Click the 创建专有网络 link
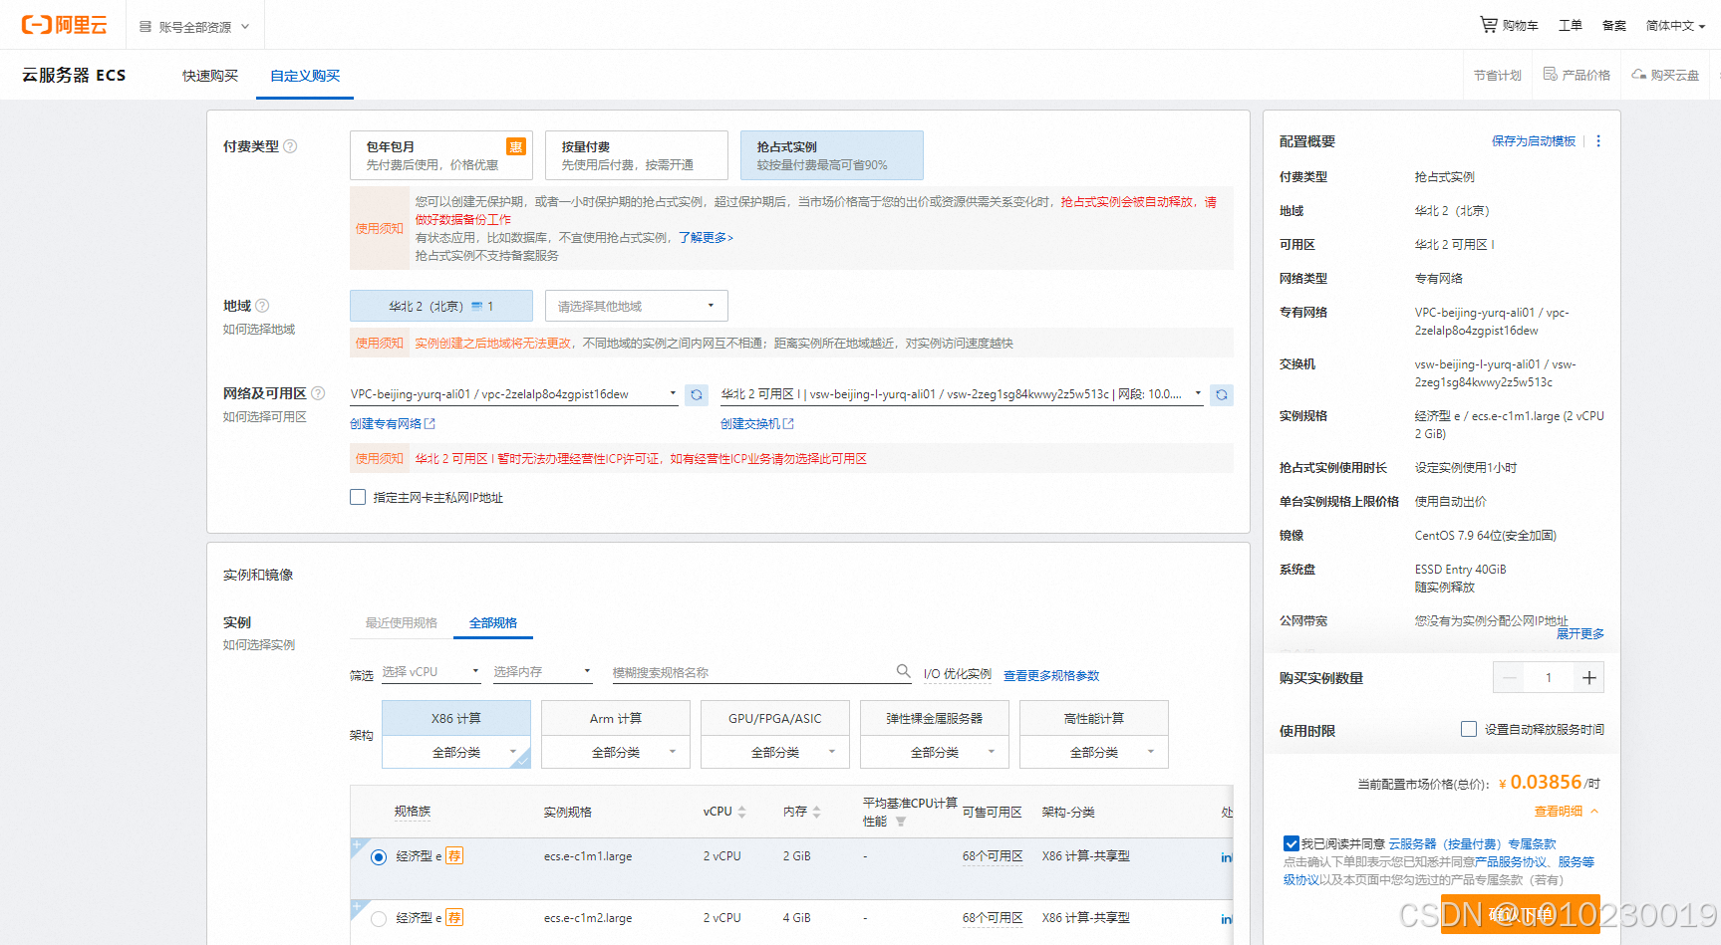This screenshot has height=945, width=1721. [393, 424]
